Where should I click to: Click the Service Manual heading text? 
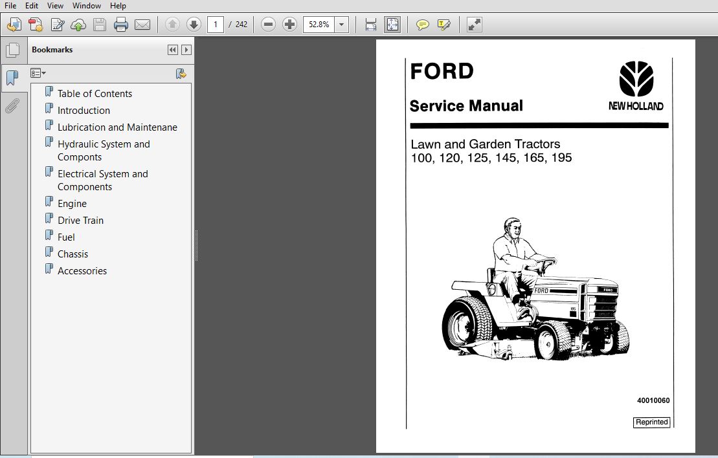(466, 106)
